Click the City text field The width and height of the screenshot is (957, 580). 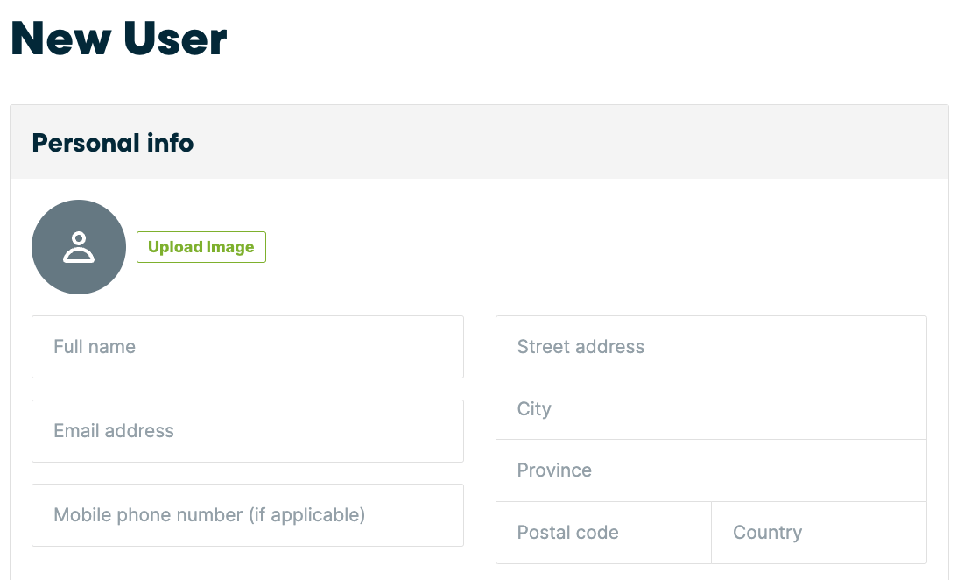point(711,409)
